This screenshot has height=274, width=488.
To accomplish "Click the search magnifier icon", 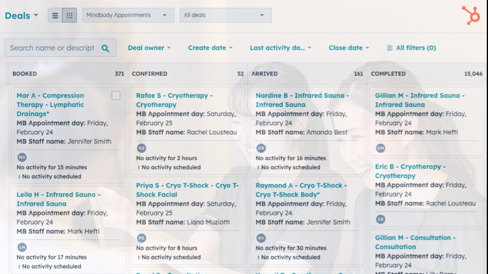I will [x=106, y=48].
